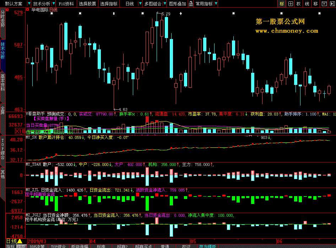
Task: Toggle the crosshair grid icon
Action: (291, 4)
